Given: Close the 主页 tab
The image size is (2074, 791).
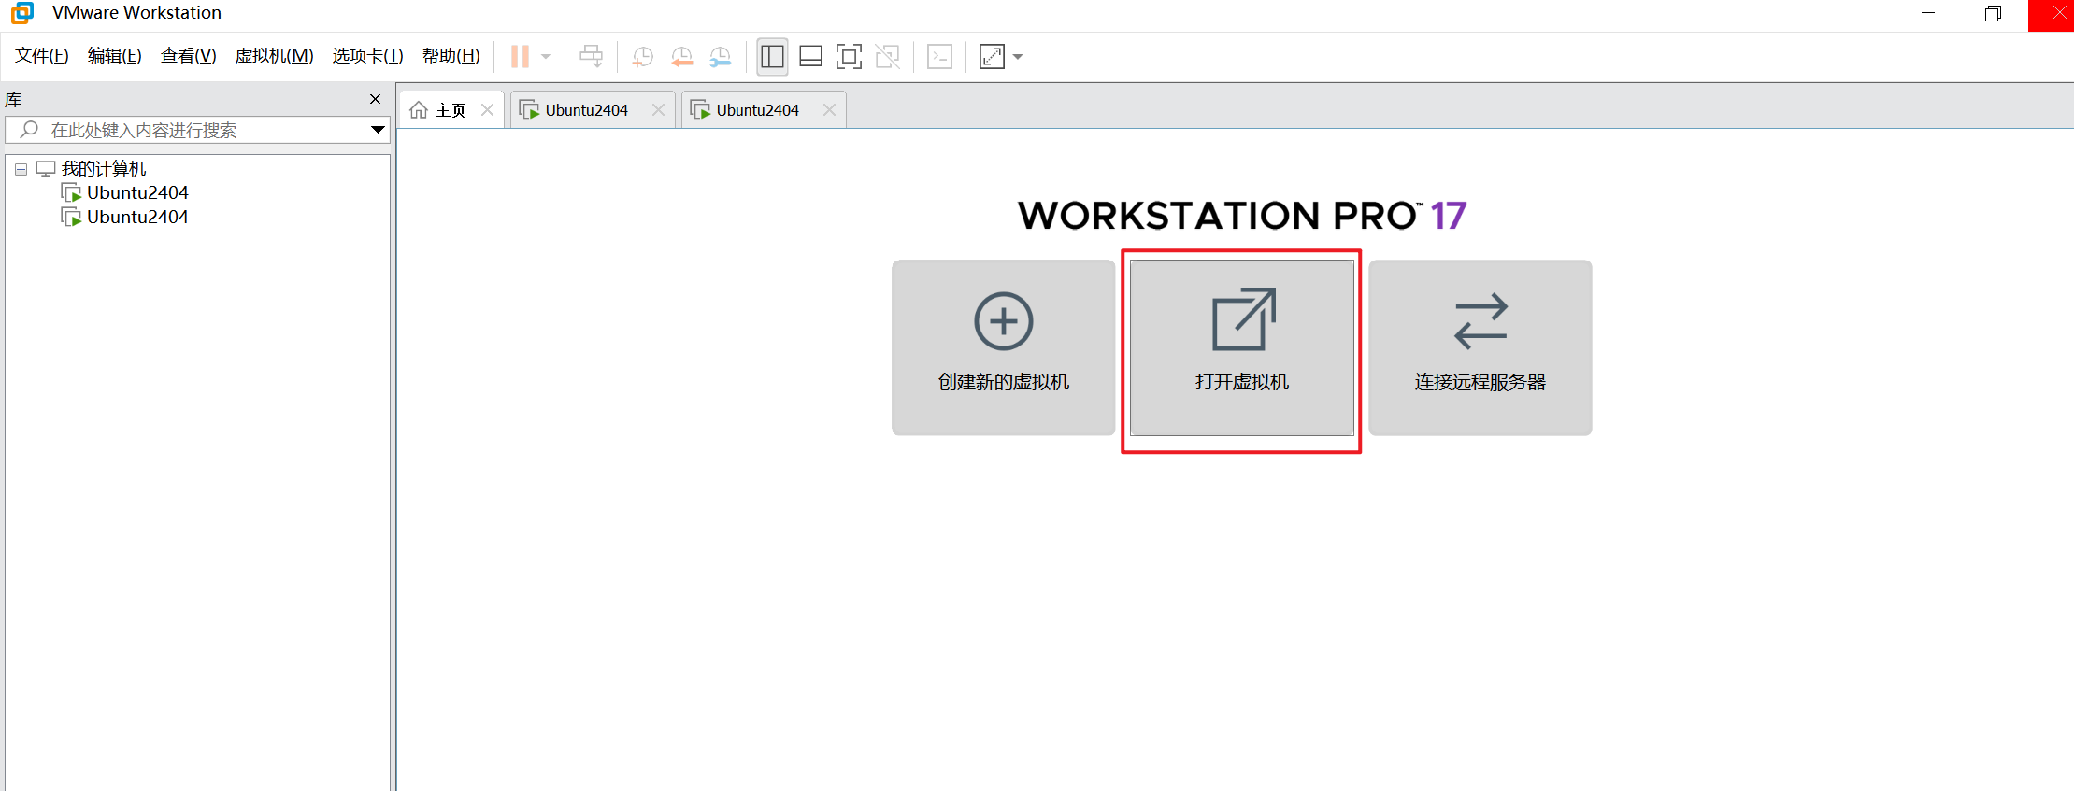Looking at the screenshot, I should 487,110.
